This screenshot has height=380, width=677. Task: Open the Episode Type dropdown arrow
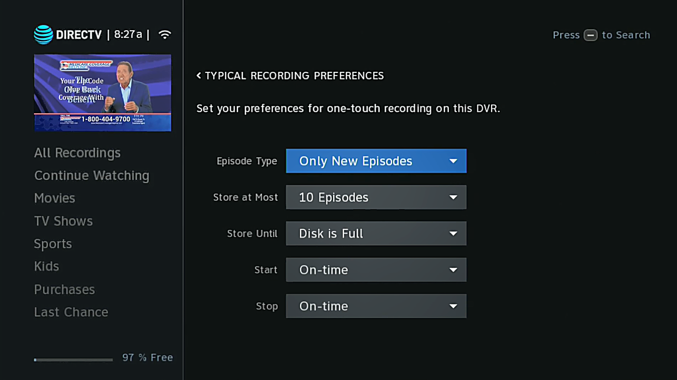point(453,161)
